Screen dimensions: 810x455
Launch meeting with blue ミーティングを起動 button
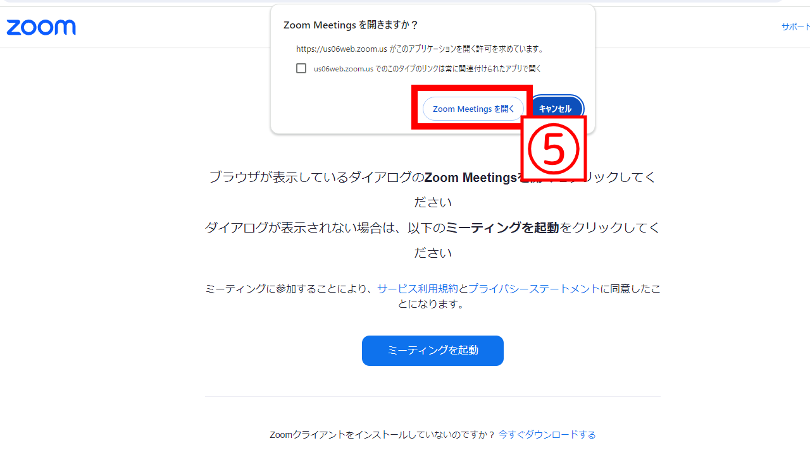tap(433, 351)
